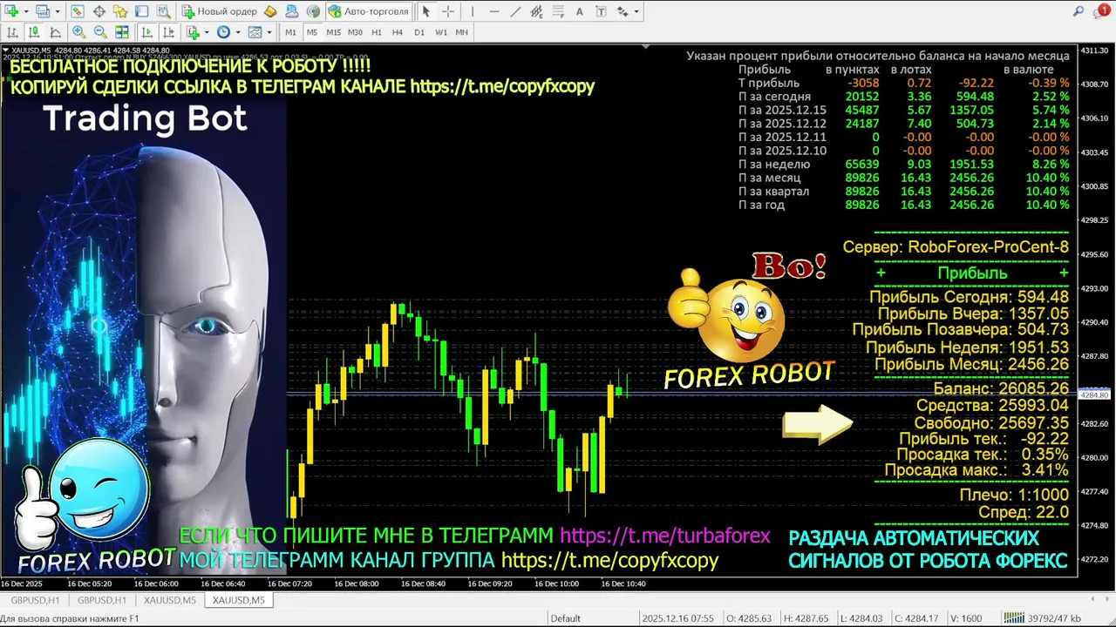Click the 4284.80 current price label
The image size is (1116, 627).
1093,395
